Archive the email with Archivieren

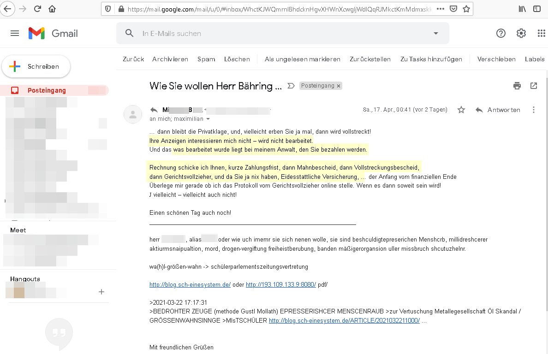170,59
